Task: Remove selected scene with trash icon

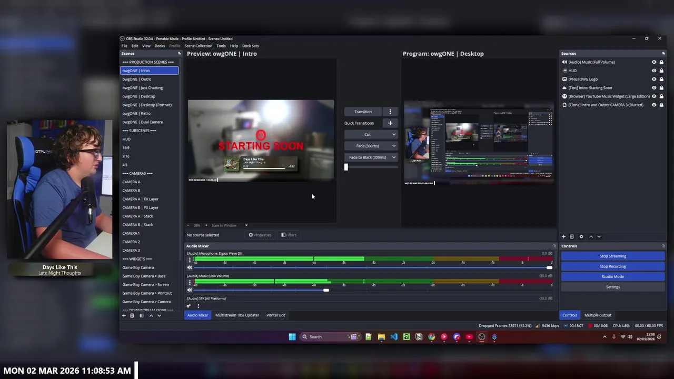Action: point(132,315)
